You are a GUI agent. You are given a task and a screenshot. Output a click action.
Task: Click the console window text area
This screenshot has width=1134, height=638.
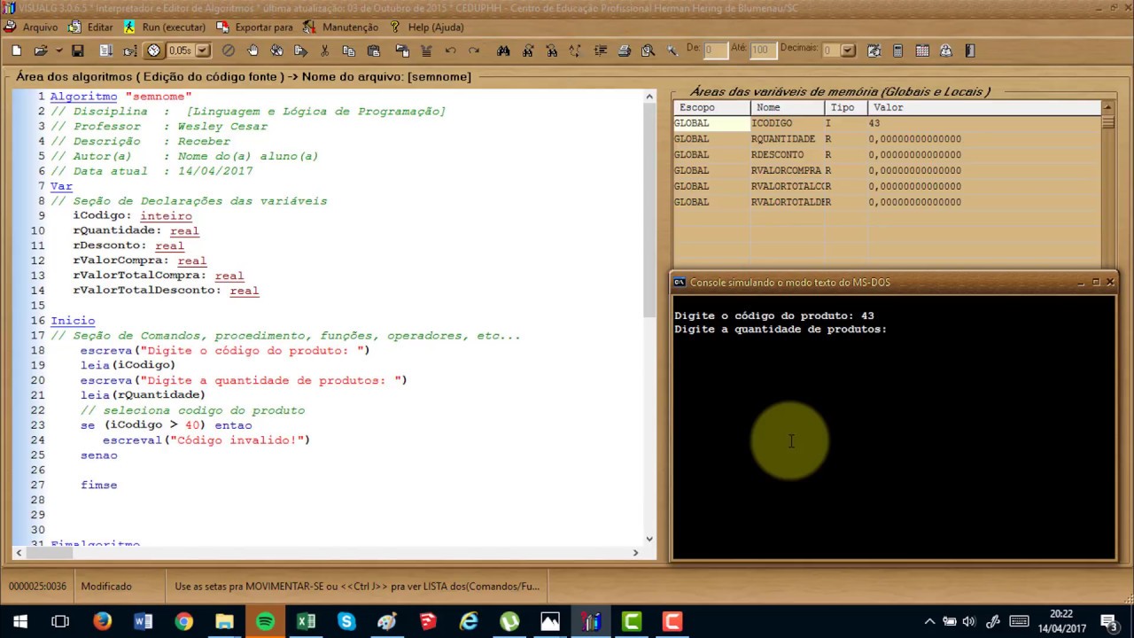point(894,427)
